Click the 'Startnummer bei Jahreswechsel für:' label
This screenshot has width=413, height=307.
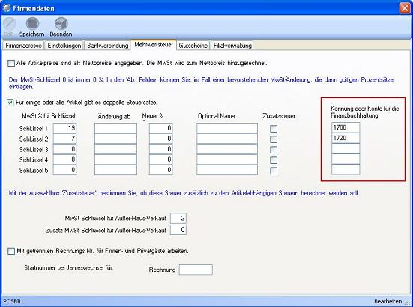pyautogui.click(x=69, y=268)
